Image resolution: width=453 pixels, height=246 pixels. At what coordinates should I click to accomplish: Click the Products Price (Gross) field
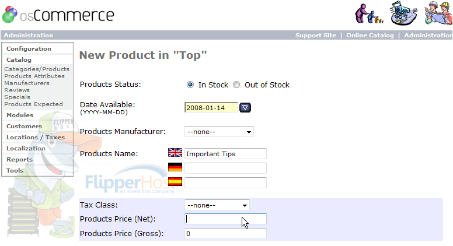pos(225,234)
